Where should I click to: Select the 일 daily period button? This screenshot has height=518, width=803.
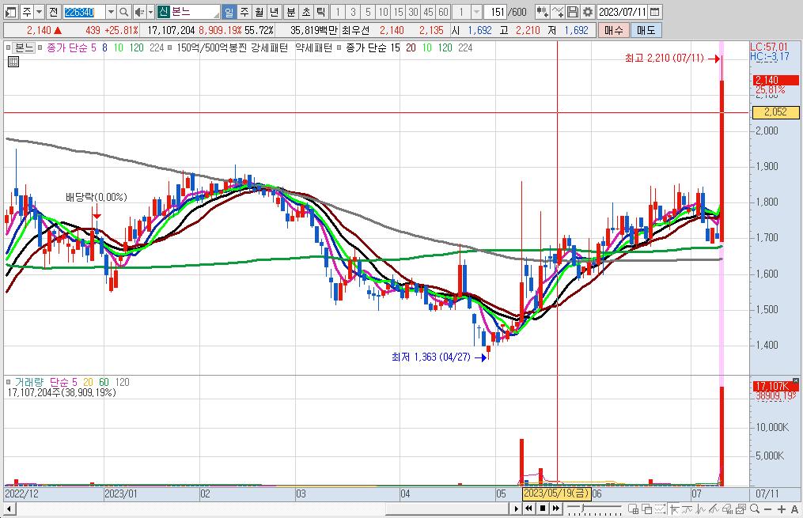tap(229, 11)
